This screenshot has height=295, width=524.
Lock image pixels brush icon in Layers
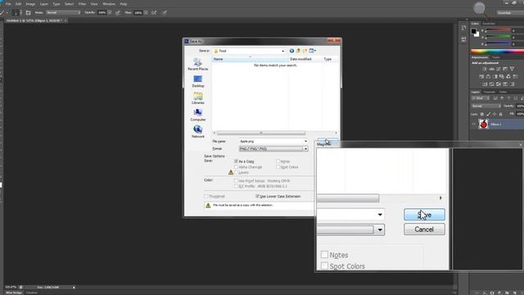click(488, 114)
